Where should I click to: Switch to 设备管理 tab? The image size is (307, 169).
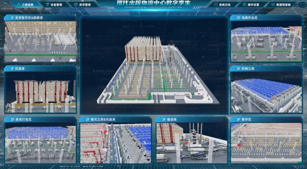pyautogui.click(x=56, y=5)
